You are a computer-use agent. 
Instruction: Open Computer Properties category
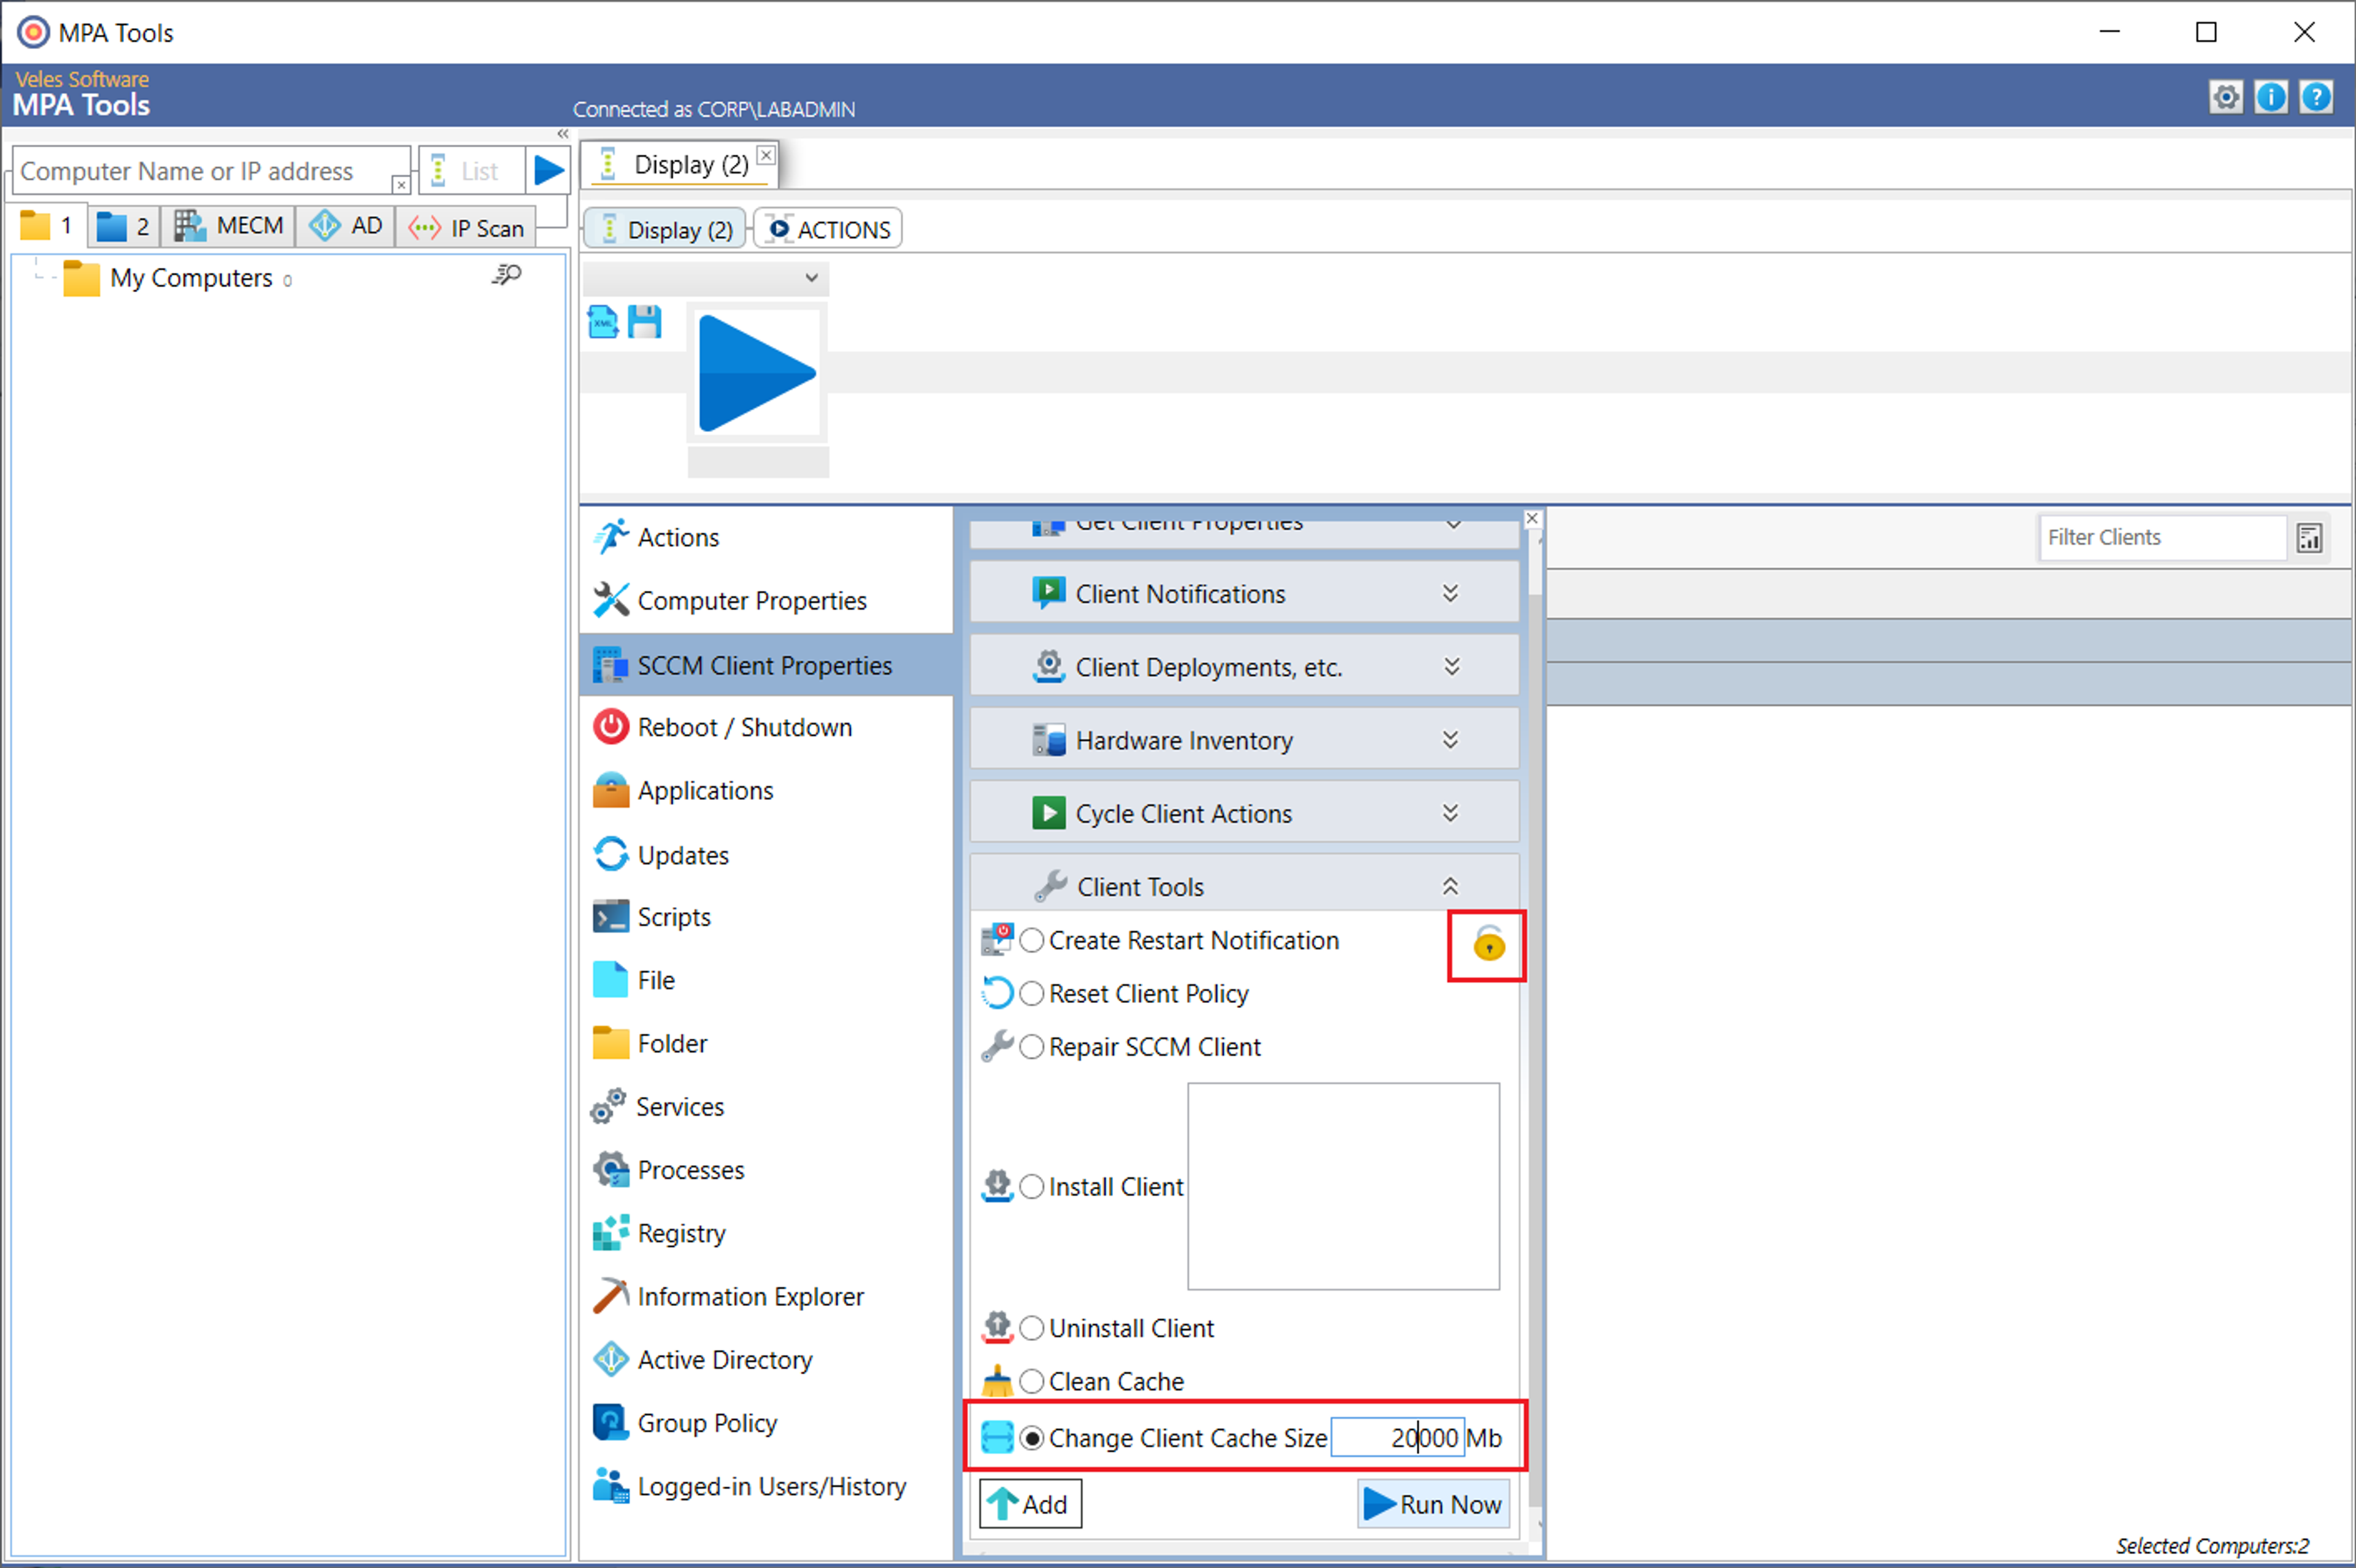click(x=766, y=601)
